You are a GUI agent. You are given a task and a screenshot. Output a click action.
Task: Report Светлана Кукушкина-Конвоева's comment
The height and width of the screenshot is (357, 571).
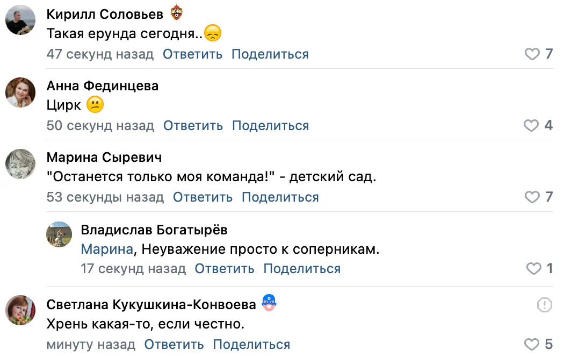click(544, 305)
